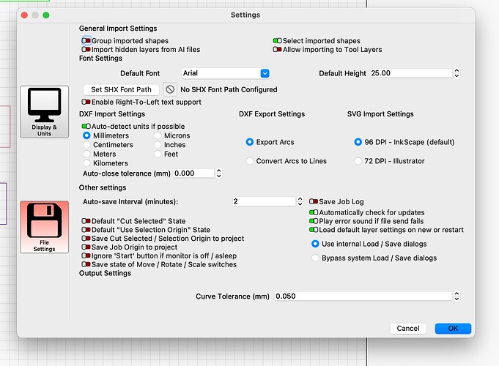Close the Settings window with red button
Screen dimensions: 499x366
[x=24, y=15]
